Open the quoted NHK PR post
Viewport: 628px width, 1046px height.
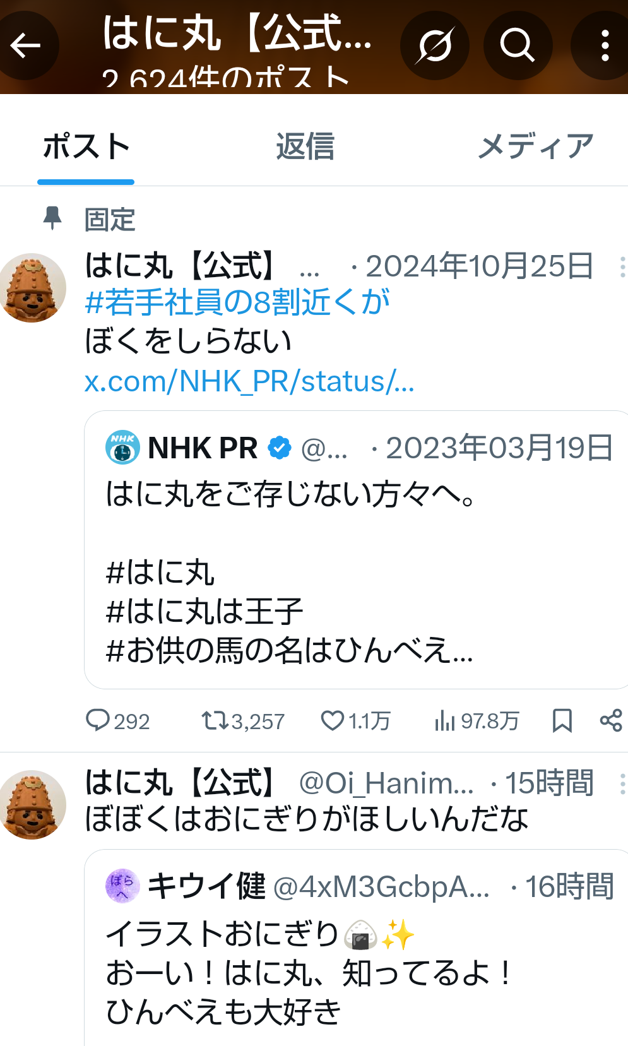[357, 549]
